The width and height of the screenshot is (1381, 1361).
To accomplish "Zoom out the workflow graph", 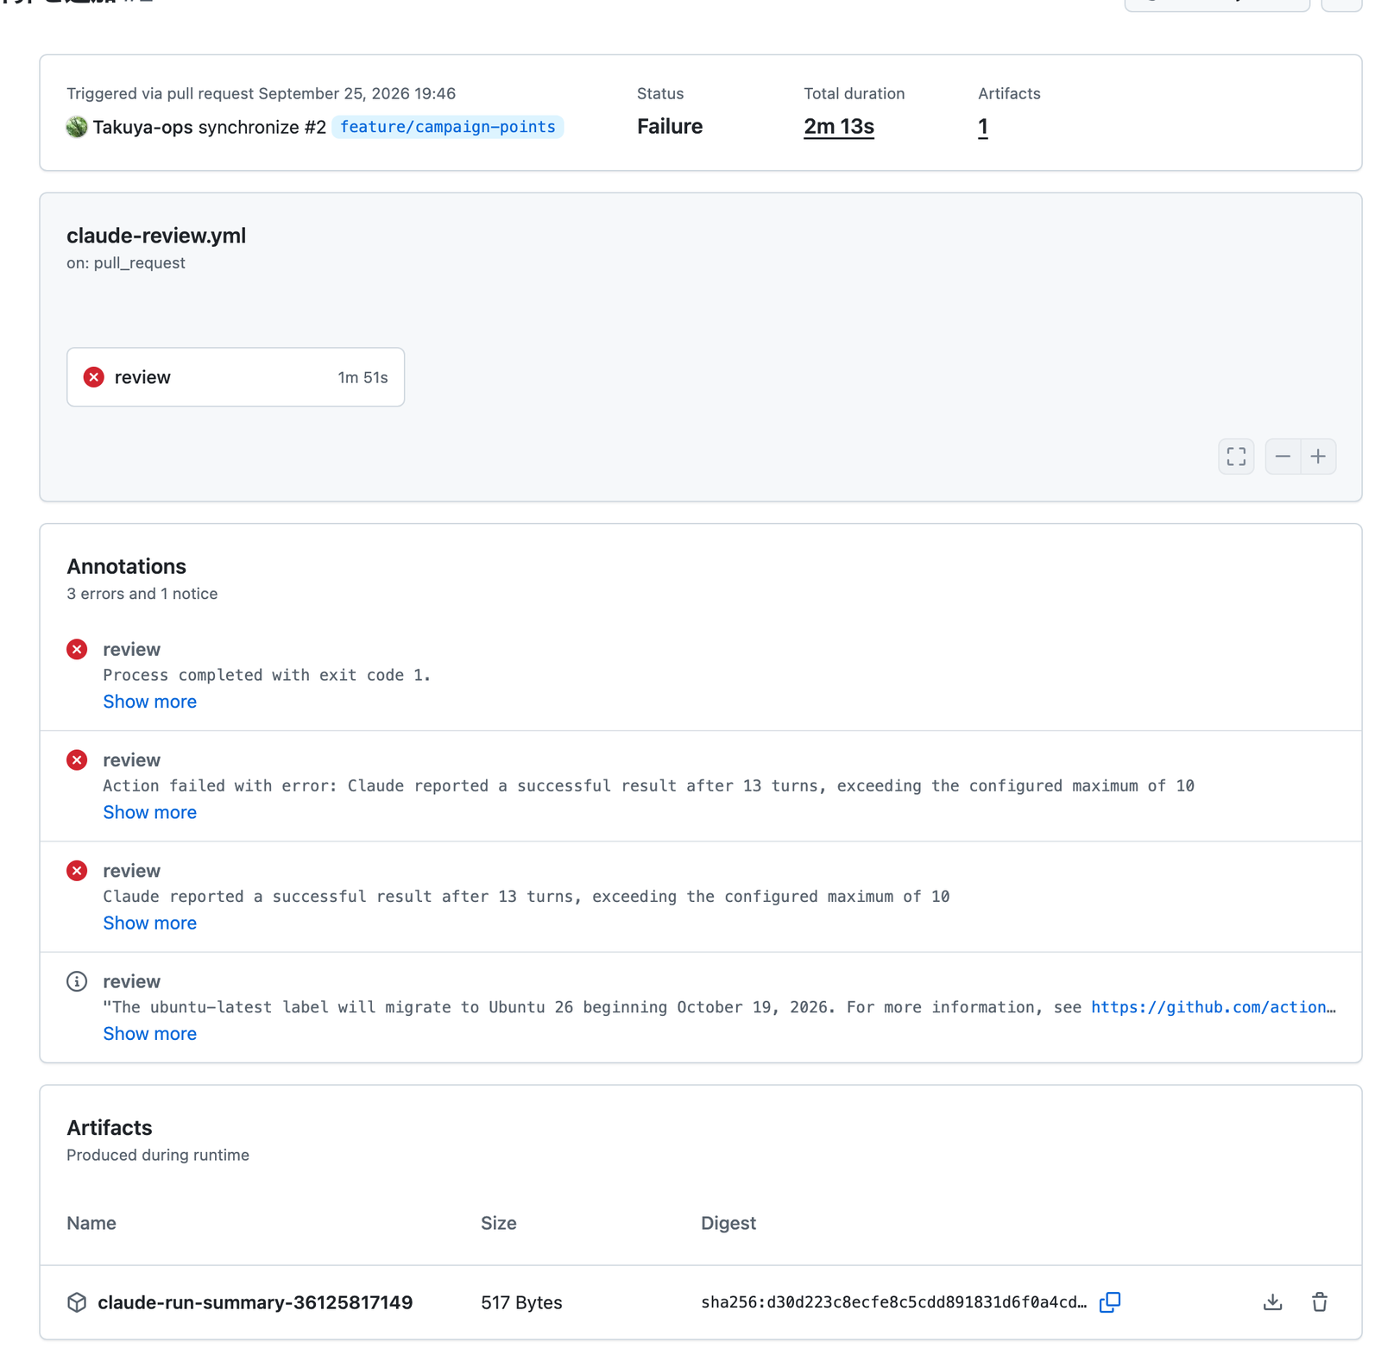I will pos(1283,457).
